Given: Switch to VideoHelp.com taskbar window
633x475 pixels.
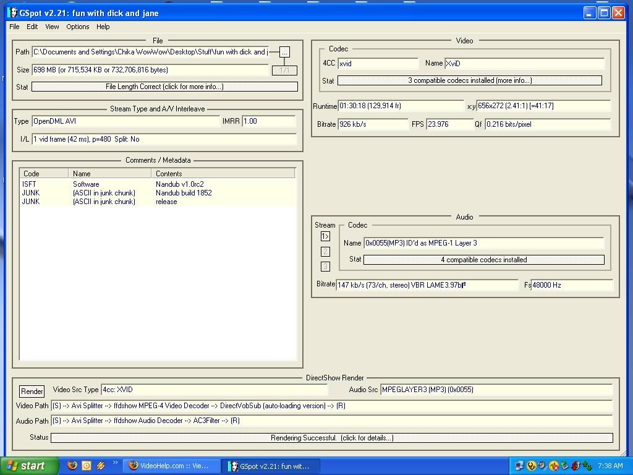Looking at the screenshot, I should coord(172,466).
